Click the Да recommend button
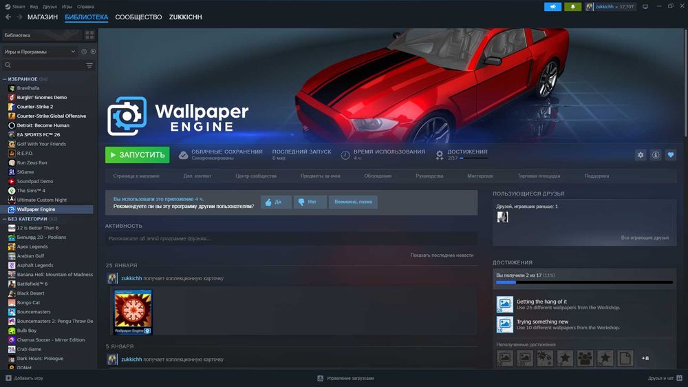 pyautogui.click(x=276, y=202)
